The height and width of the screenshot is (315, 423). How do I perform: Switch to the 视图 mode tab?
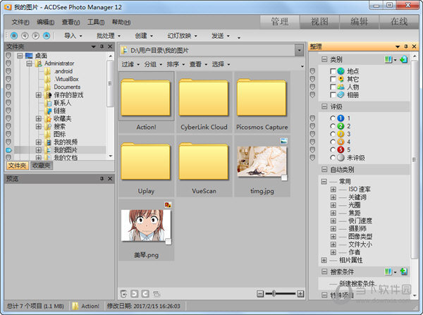pyautogui.click(x=319, y=22)
